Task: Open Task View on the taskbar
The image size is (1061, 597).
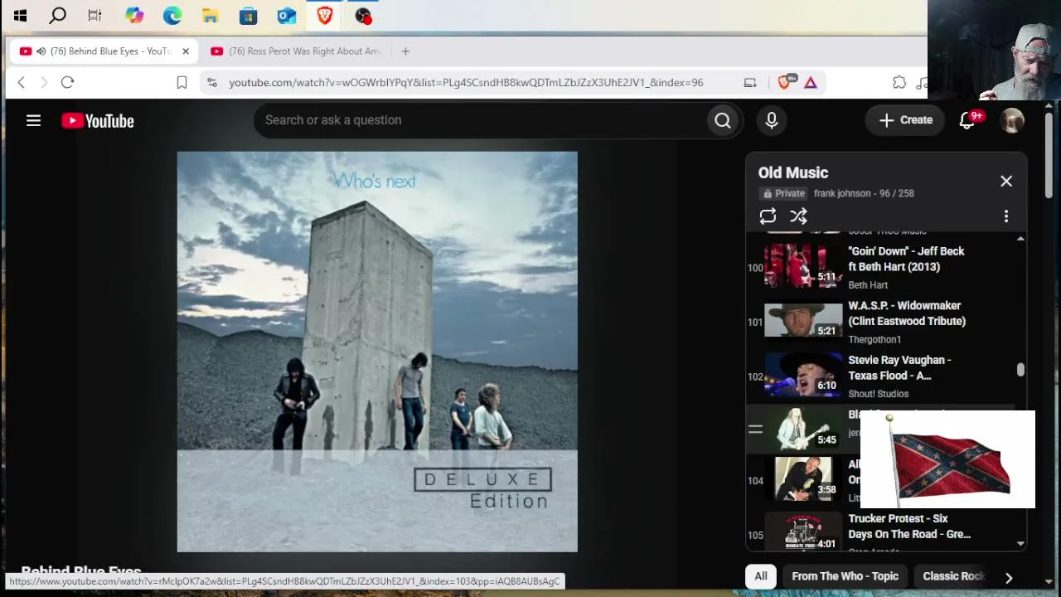Action: click(94, 15)
